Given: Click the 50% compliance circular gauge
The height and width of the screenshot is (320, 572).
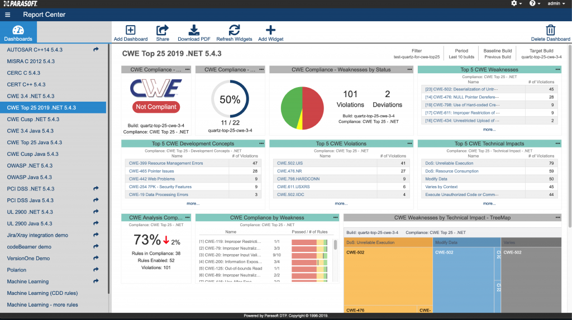Looking at the screenshot, I should [x=230, y=99].
